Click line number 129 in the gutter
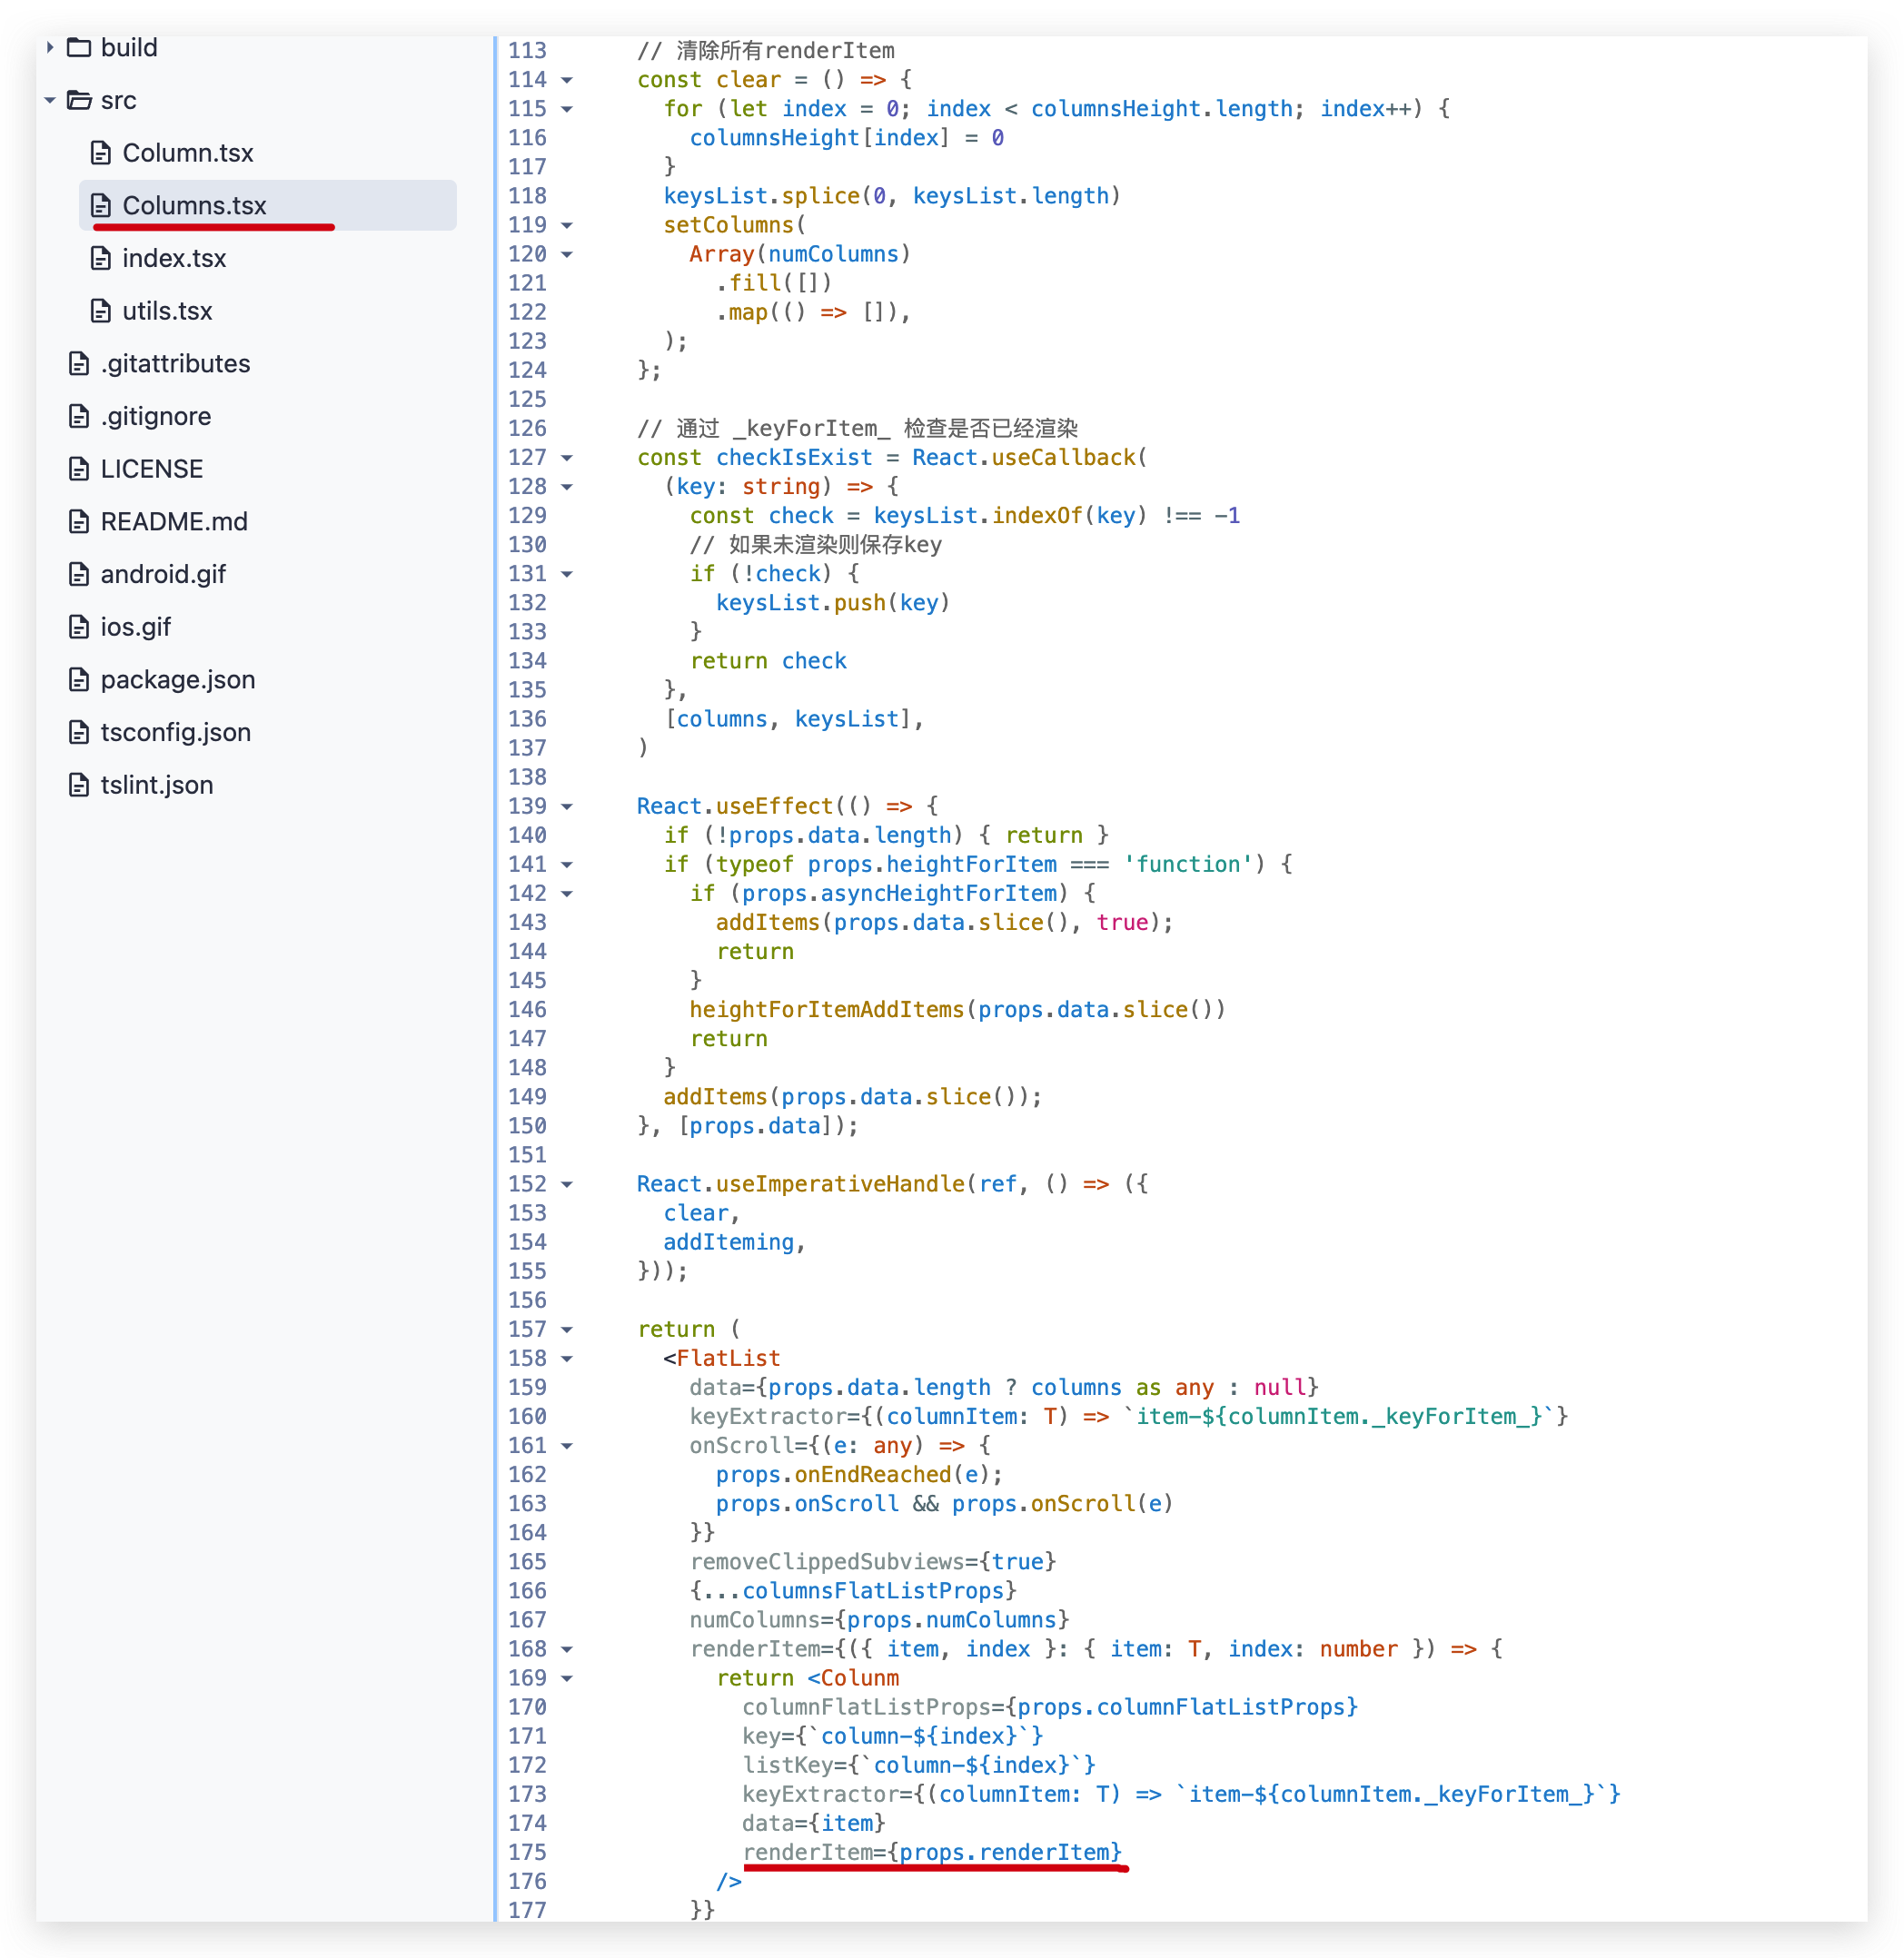 point(528,516)
